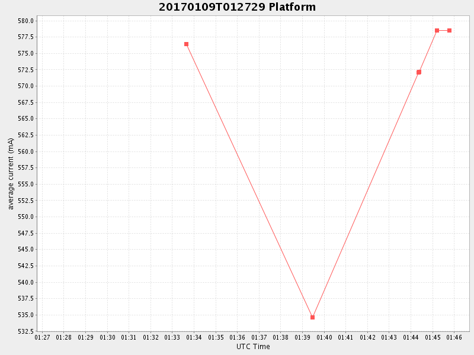This screenshot has height=355, width=474.
Task: Click the 01:44 time tick label
Action: [411, 337]
